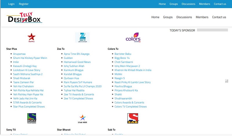Open the Sony Television channel logo

[x=32, y=118]
